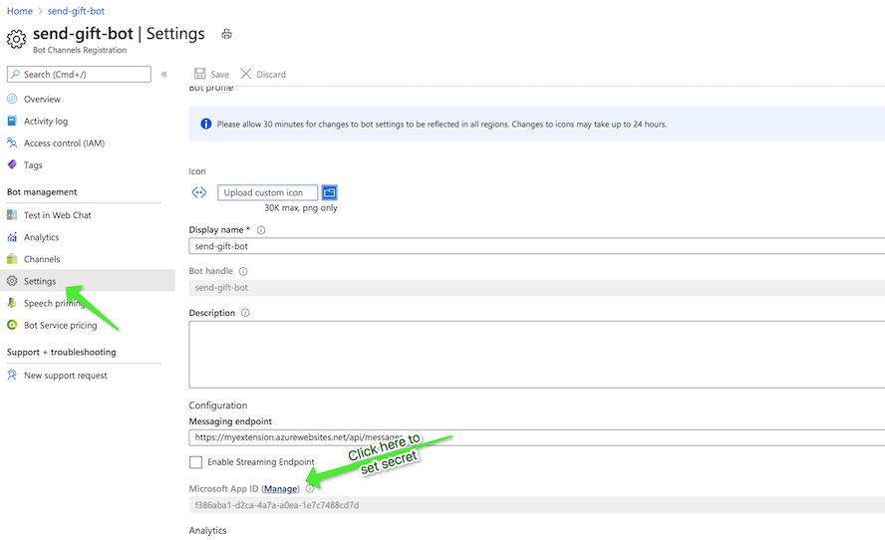885x540 pixels.
Task: Click the 'Support + troubleshooting' heading
Action: point(62,352)
